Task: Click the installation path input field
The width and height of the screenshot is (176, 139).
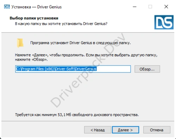Action: (x=73, y=69)
